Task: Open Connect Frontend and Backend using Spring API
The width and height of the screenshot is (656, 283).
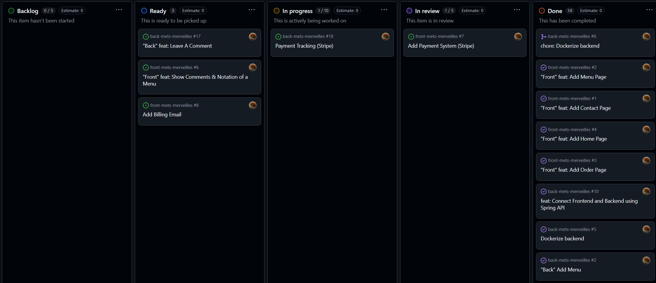Action: [589, 204]
